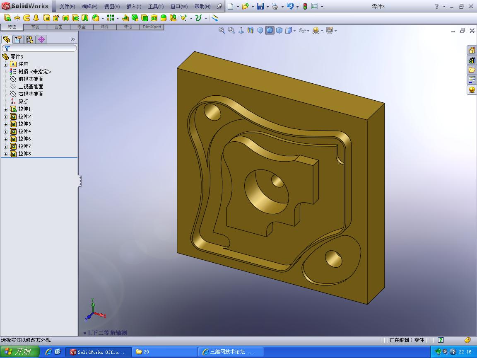This screenshot has height=358, width=477.
Task: Click the Draft feature icon
Action: click(x=135, y=18)
